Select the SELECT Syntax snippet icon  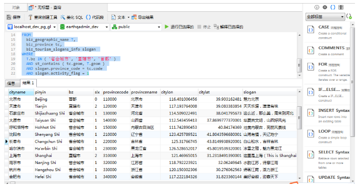coord(311,154)
